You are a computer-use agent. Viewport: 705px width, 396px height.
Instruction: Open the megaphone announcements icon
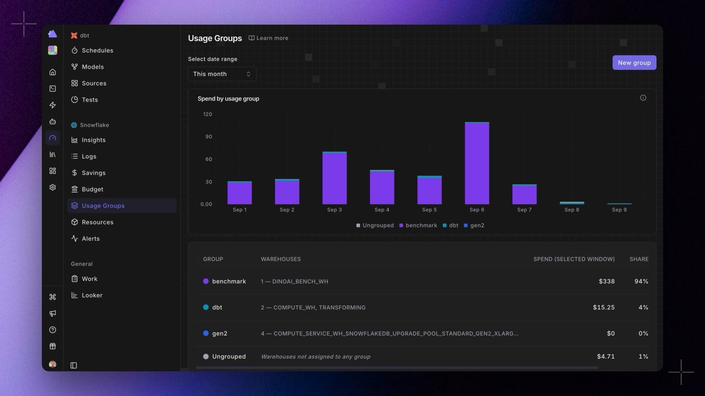(x=52, y=313)
